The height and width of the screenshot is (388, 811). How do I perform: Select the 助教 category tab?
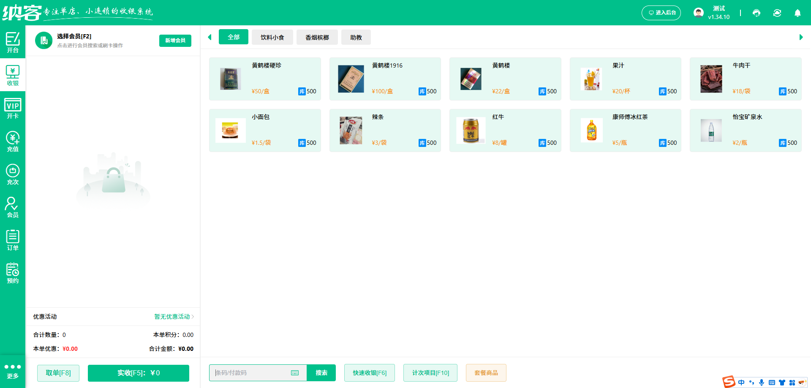[x=356, y=37]
